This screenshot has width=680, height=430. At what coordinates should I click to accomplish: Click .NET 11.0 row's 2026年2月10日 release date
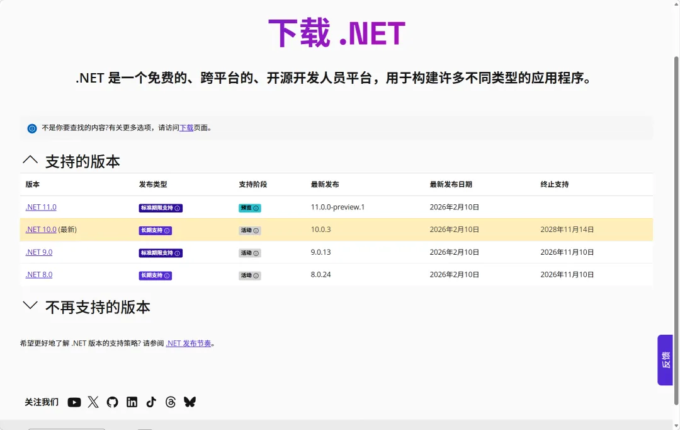[x=455, y=207]
